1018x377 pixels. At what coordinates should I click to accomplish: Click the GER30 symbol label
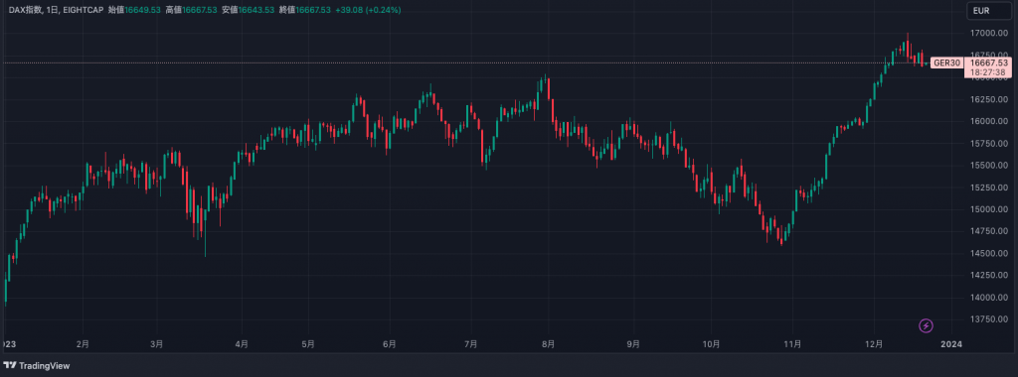946,63
